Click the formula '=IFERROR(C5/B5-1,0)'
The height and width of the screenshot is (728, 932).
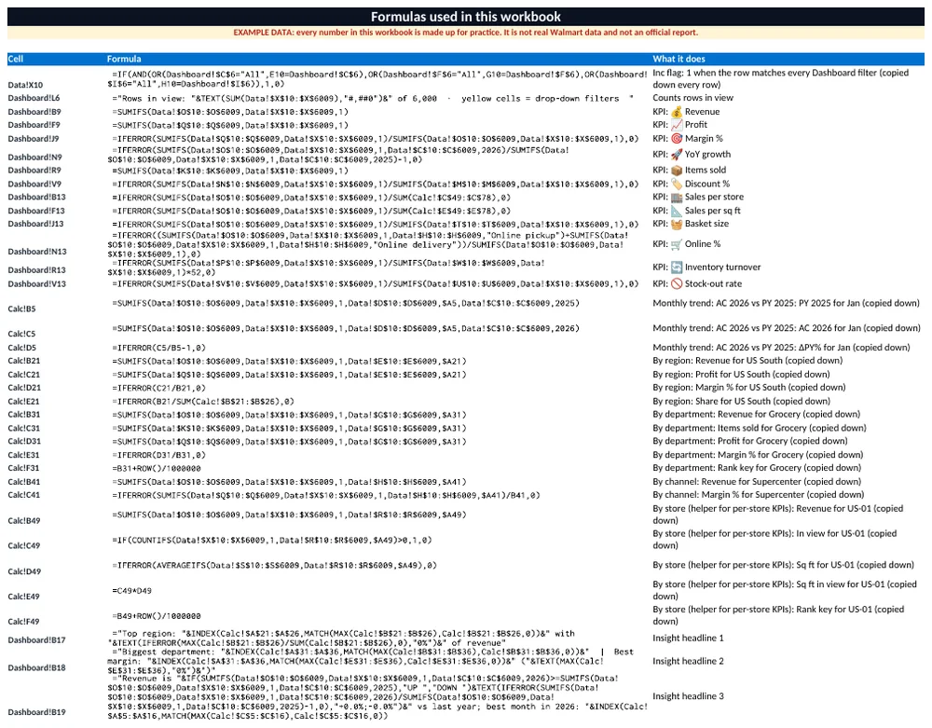pyautogui.click(x=158, y=348)
